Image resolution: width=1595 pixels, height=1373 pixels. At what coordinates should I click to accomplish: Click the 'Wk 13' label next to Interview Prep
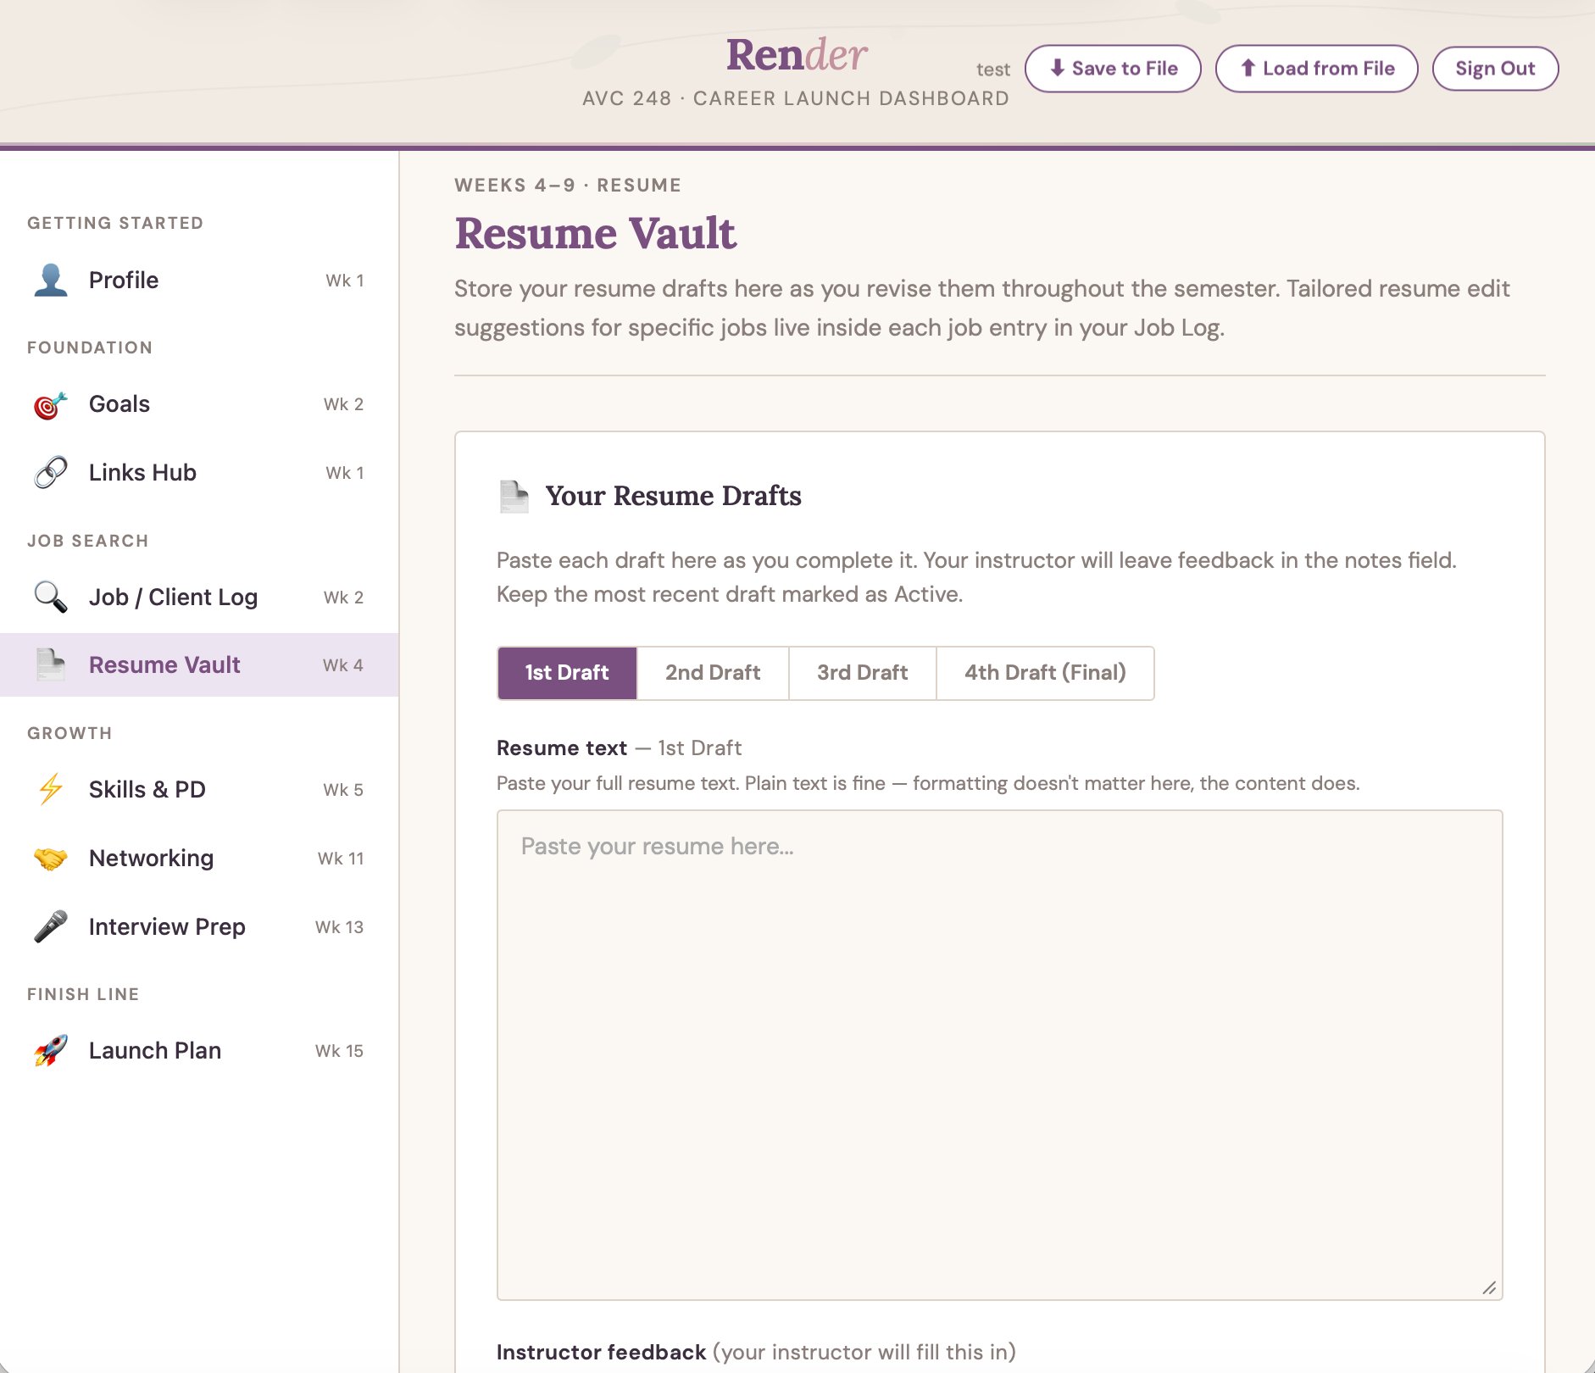[339, 927]
